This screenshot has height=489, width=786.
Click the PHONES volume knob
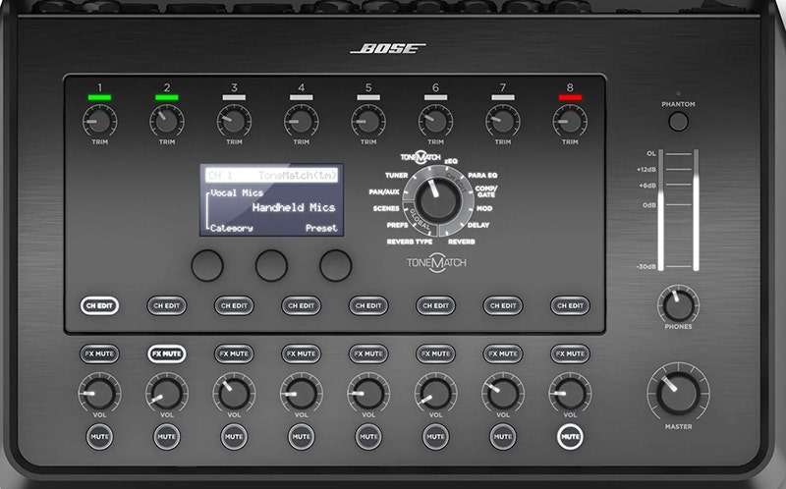pyautogui.click(x=678, y=305)
